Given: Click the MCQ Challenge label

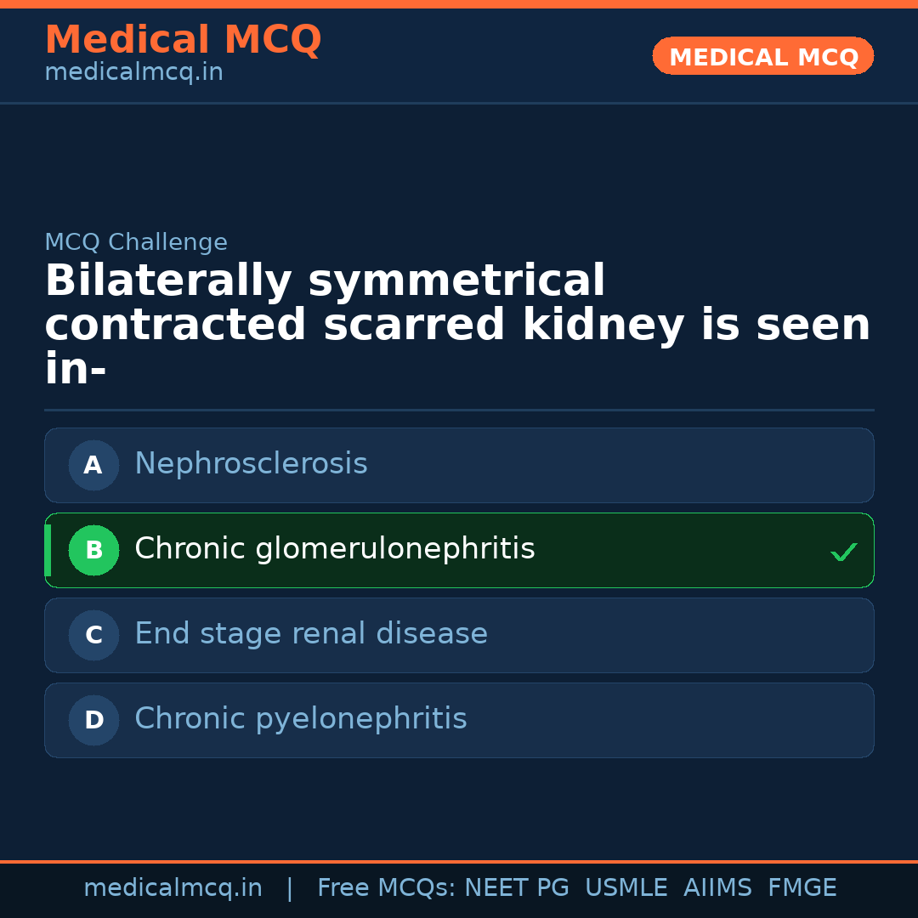Looking at the screenshot, I should coord(136,242).
